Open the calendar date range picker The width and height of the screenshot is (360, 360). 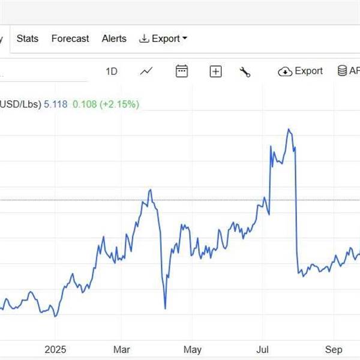pyautogui.click(x=181, y=71)
